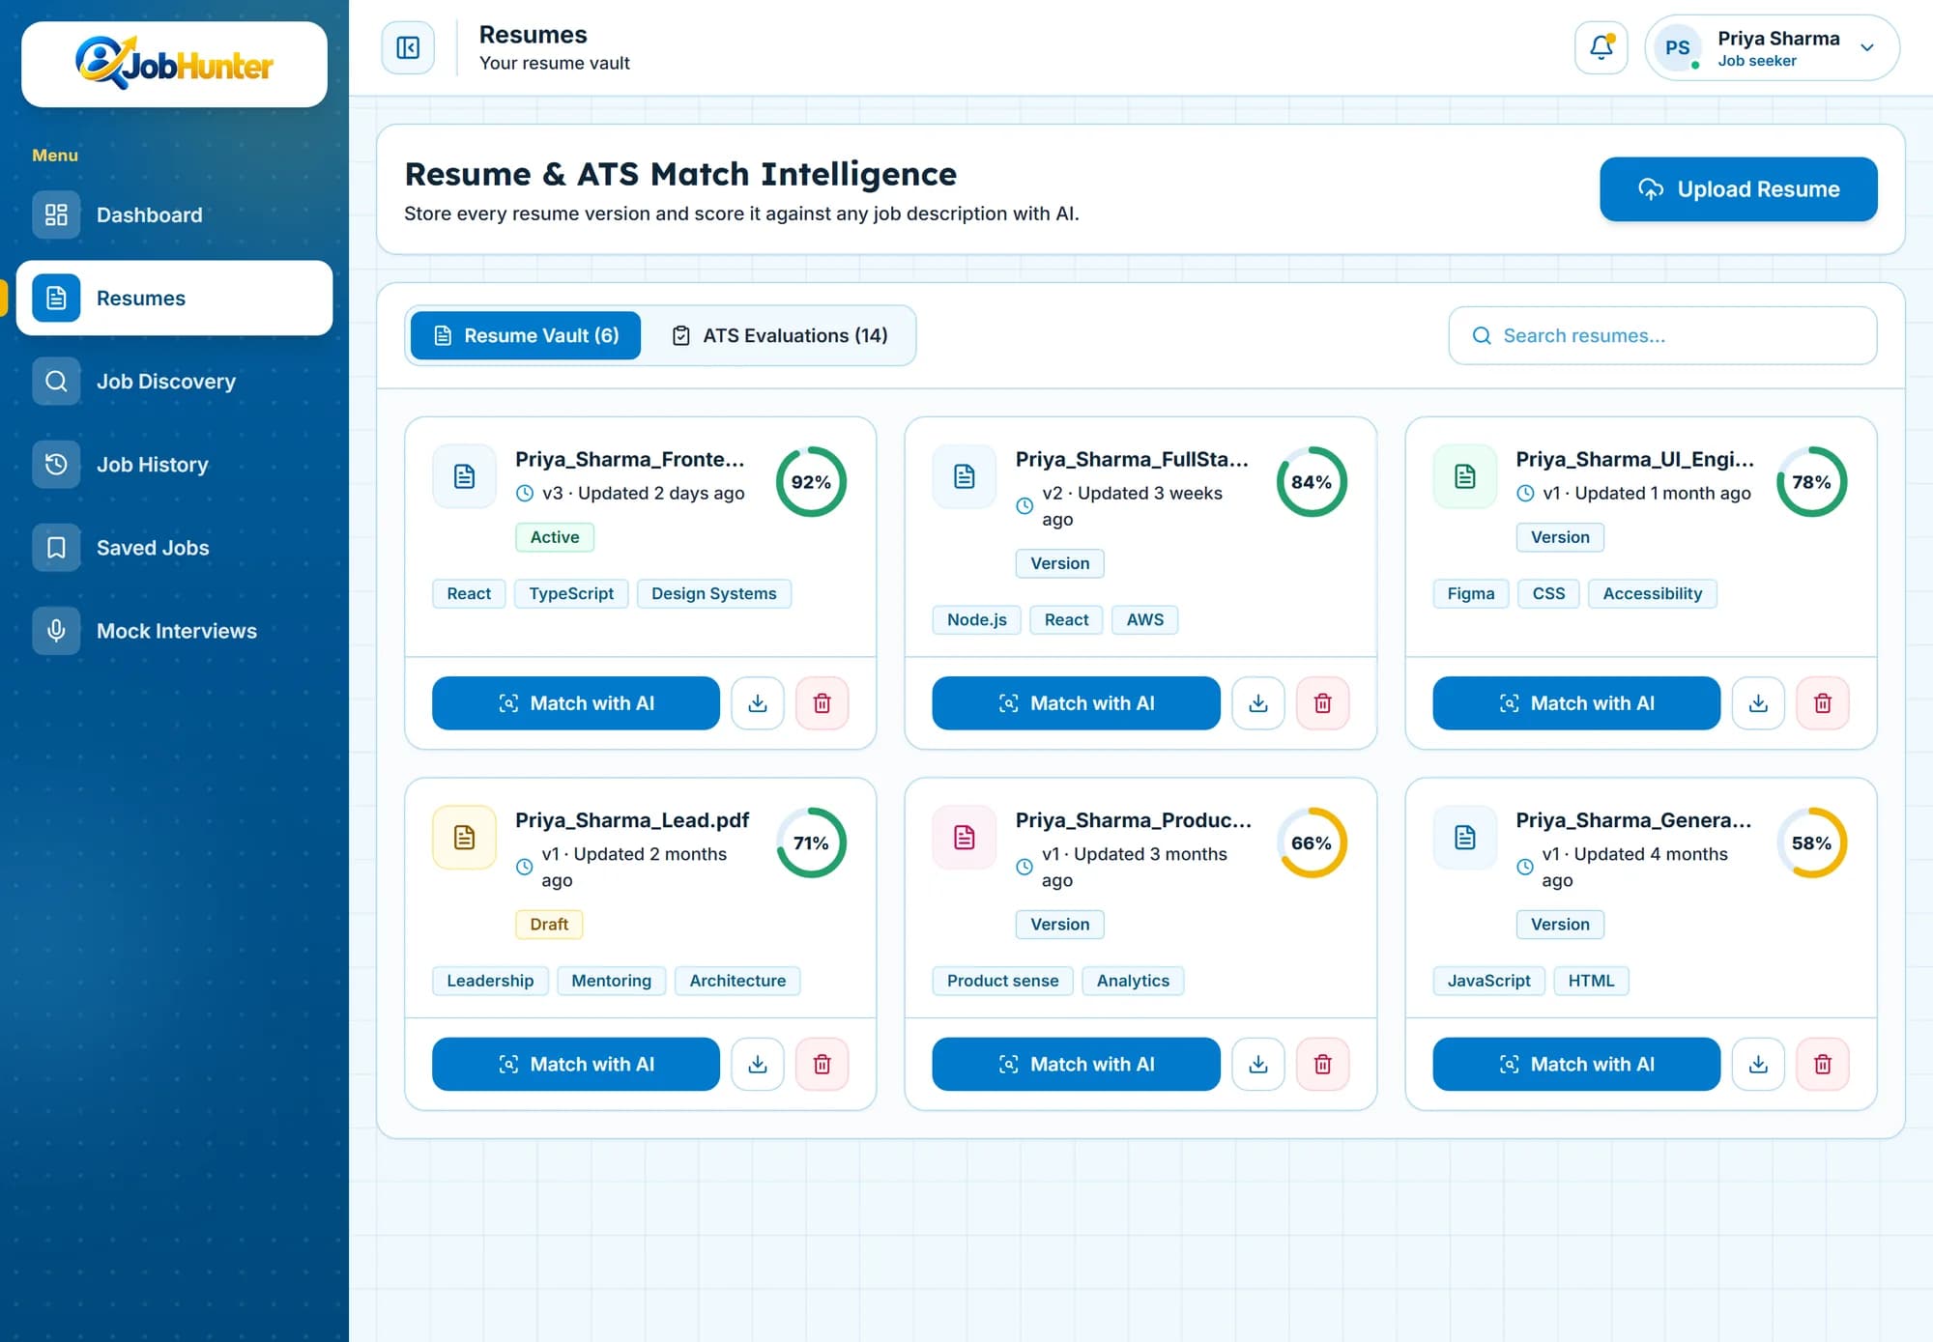Click the Active status badge
1933x1342 pixels.
tap(555, 537)
